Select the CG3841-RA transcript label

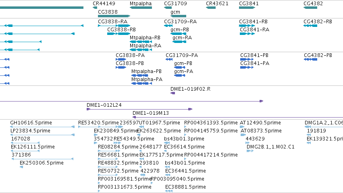[x=254, y=30]
